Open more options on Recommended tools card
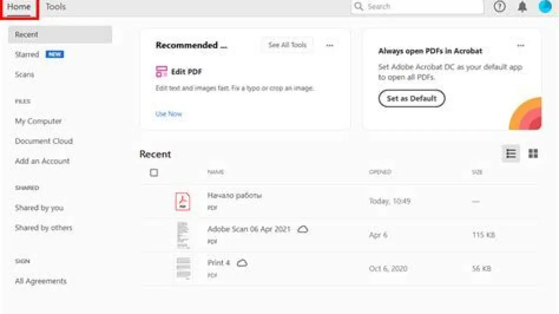This screenshot has width=559, height=314. [x=330, y=45]
